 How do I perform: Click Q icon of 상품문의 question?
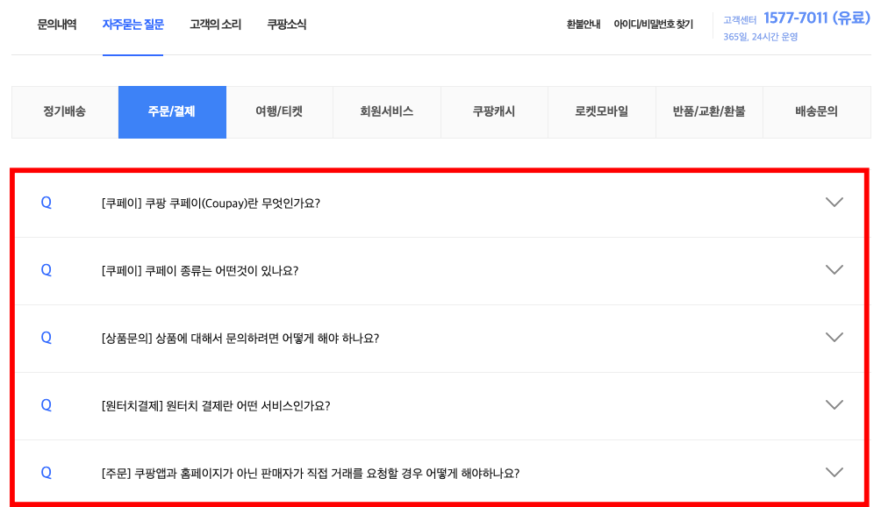pos(47,338)
